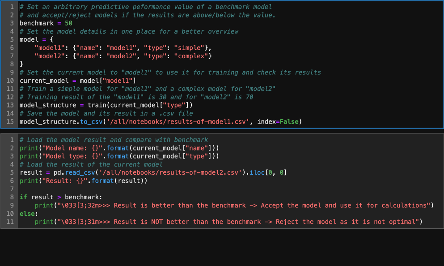The height and width of the screenshot is (266, 444).
Task: Click the current_model variable assignment
Action: tap(44, 81)
